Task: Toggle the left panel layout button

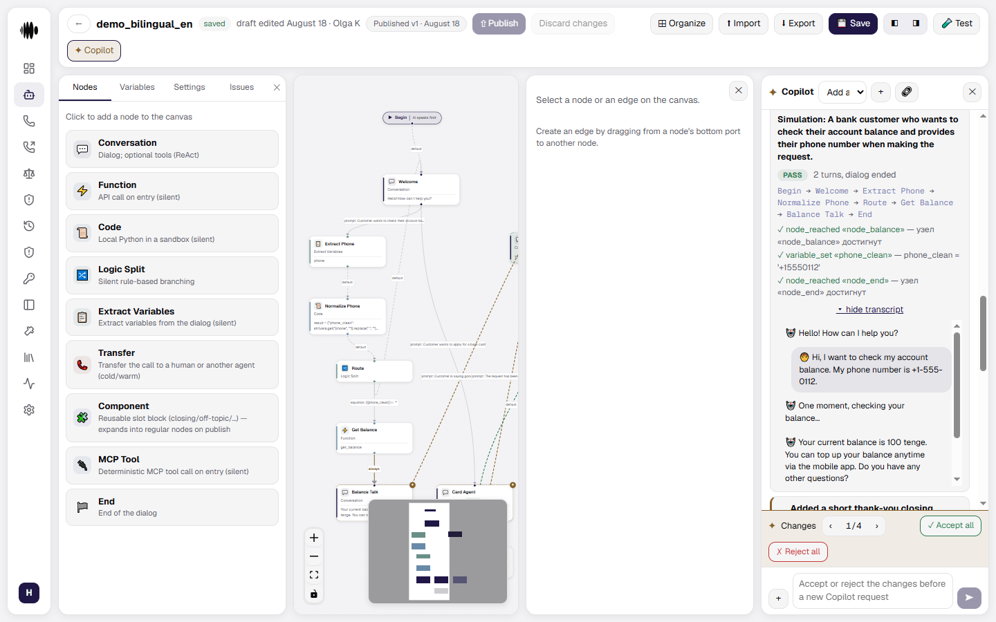Action: pyautogui.click(x=895, y=23)
